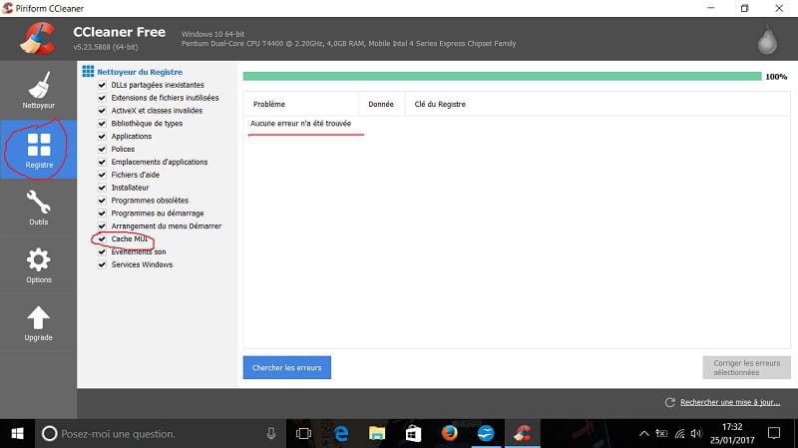This screenshot has width=798, height=448.
Task: Click the Nettoyeur du Registre heading
Action: [x=140, y=72]
